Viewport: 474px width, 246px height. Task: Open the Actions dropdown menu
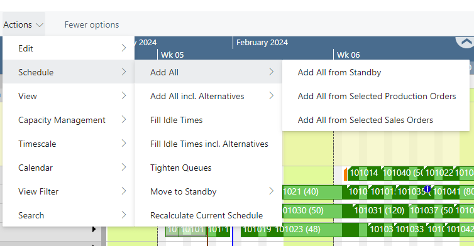point(23,24)
